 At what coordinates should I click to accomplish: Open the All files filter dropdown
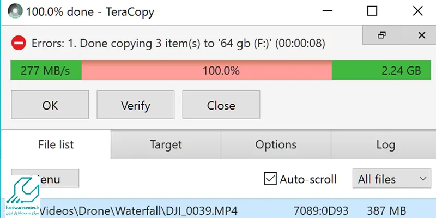click(x=391, y=179)
